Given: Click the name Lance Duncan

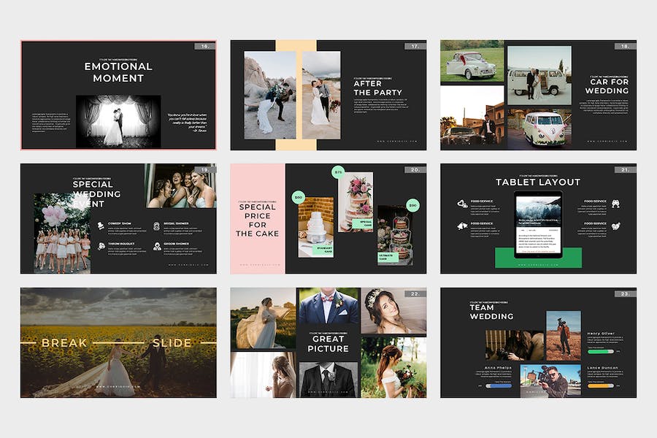Looking at the screenshot, I should click(x=602, y=367).
